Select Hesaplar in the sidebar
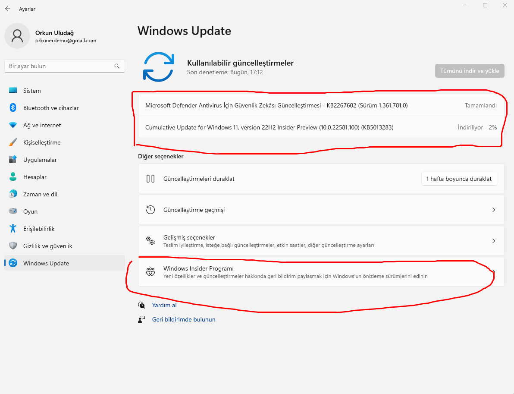 [x=65, y=177]
